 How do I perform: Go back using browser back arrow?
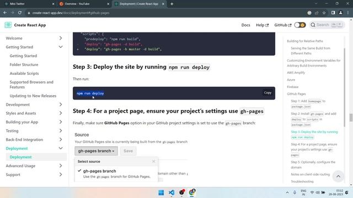point(5,13)
